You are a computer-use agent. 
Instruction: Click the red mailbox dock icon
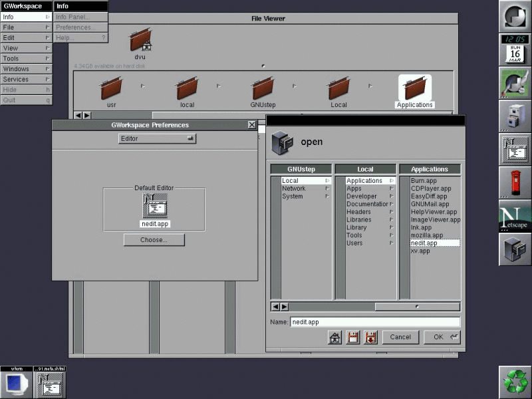(515, 182)
